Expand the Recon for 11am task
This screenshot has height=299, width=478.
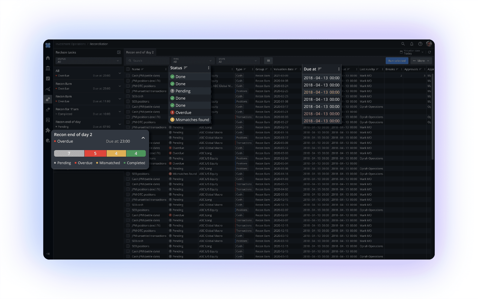119,111
